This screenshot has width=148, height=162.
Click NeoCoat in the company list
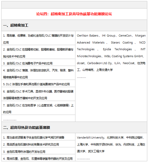(x=129, y=63)
